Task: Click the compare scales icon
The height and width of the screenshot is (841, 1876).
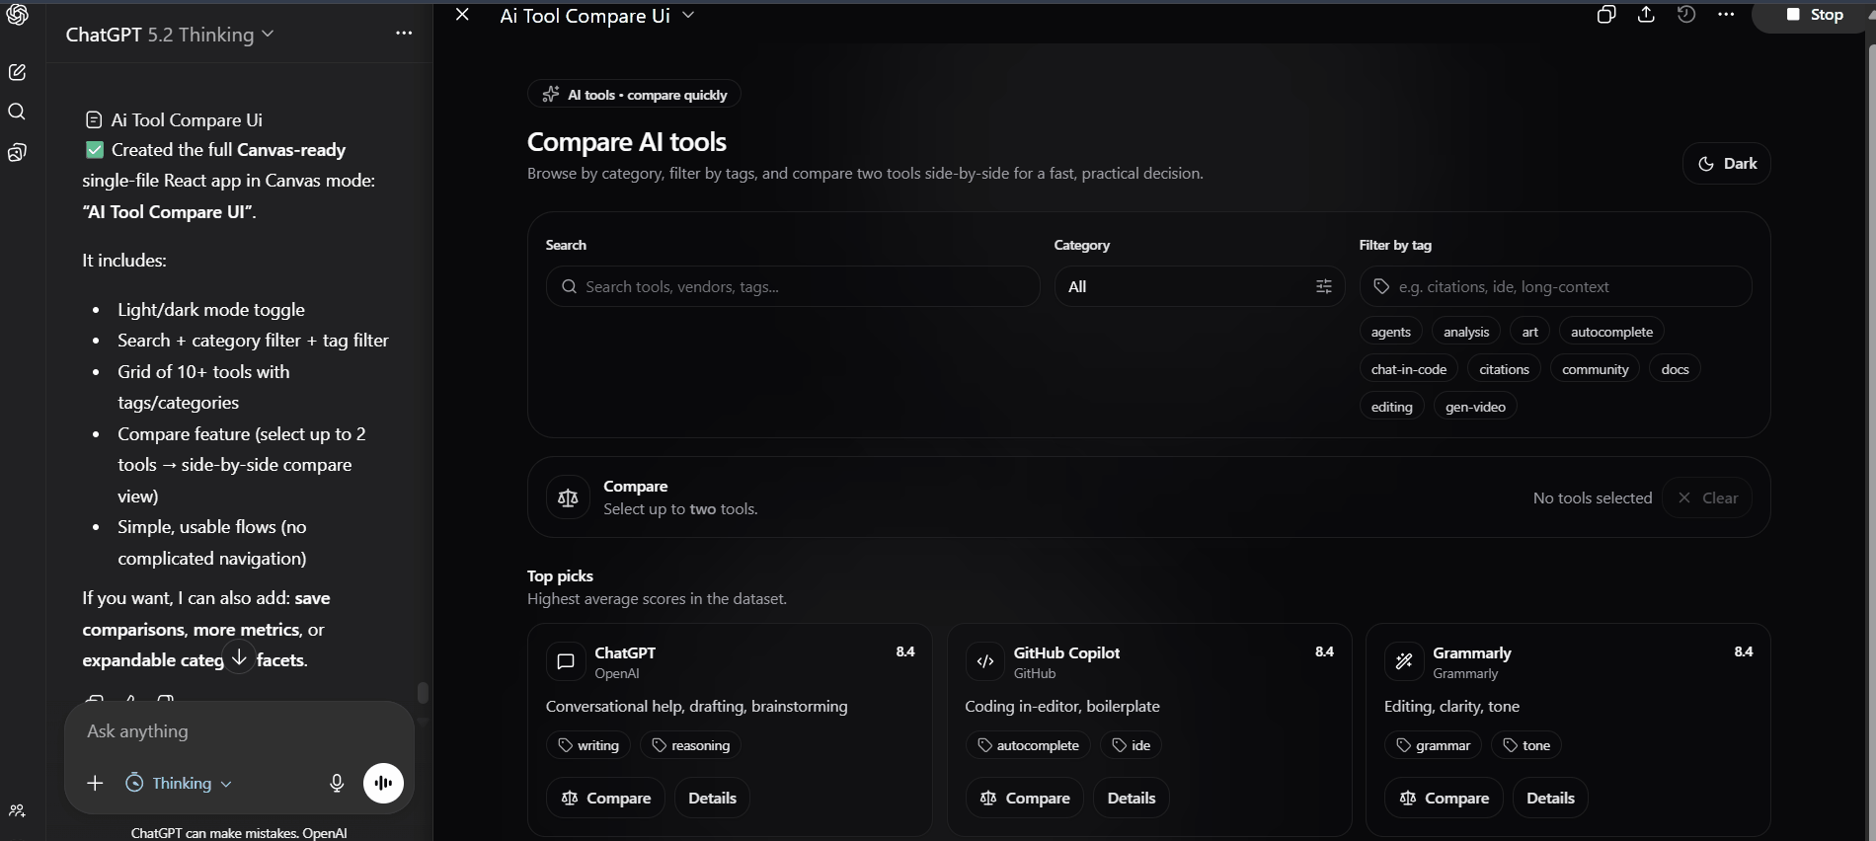Action: tap(568, 497)
